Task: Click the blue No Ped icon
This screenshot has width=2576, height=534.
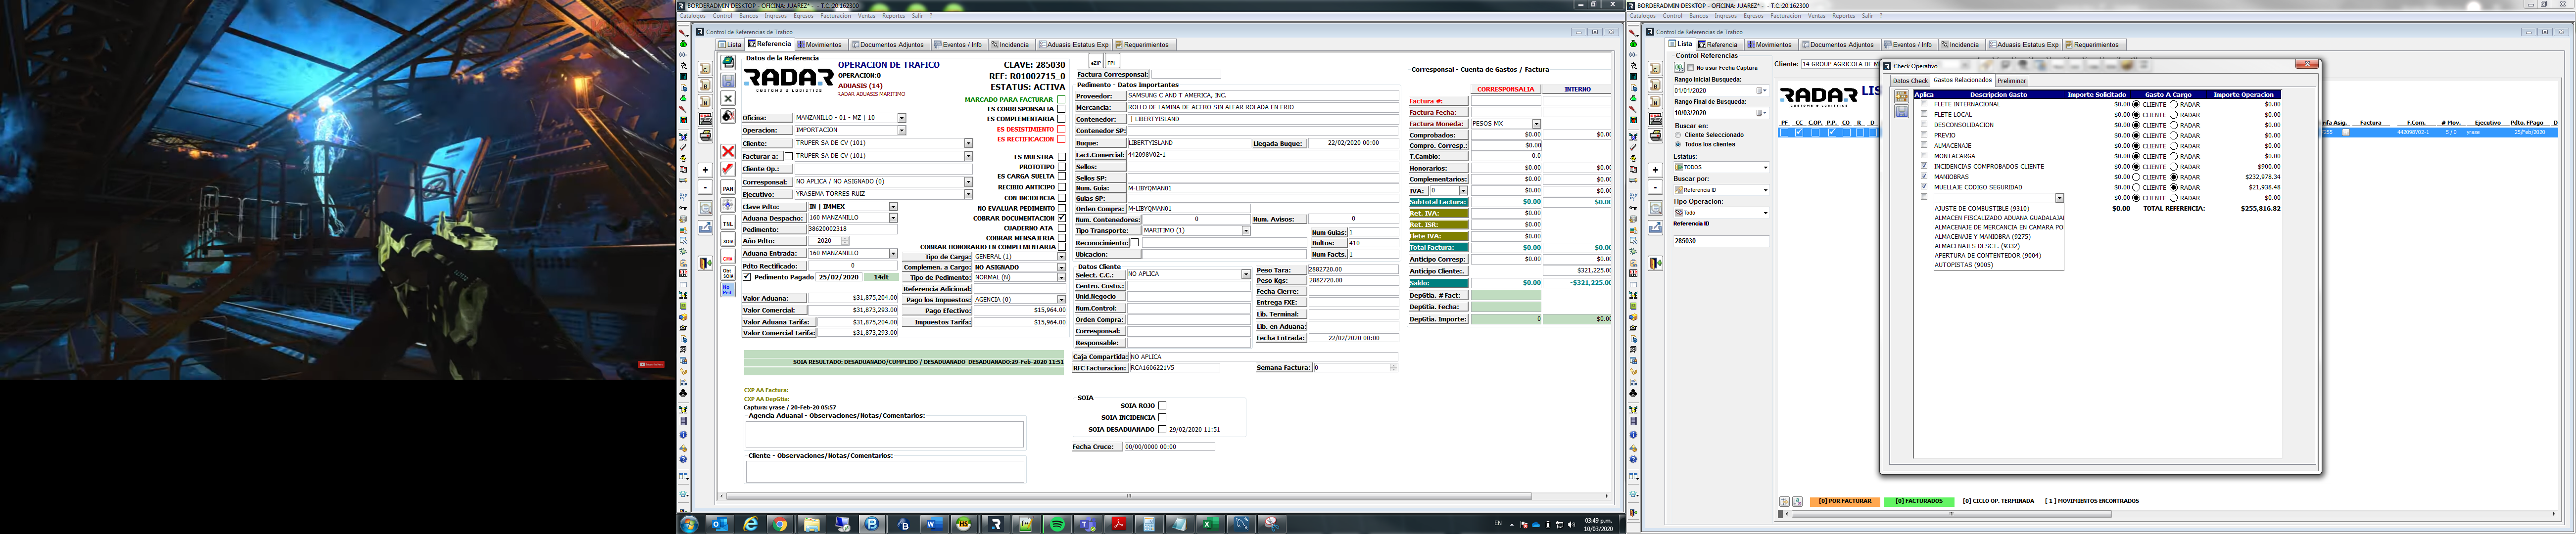Action: 728,290
